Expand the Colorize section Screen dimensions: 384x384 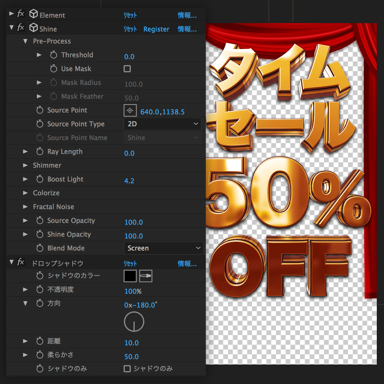coord(25,193)
